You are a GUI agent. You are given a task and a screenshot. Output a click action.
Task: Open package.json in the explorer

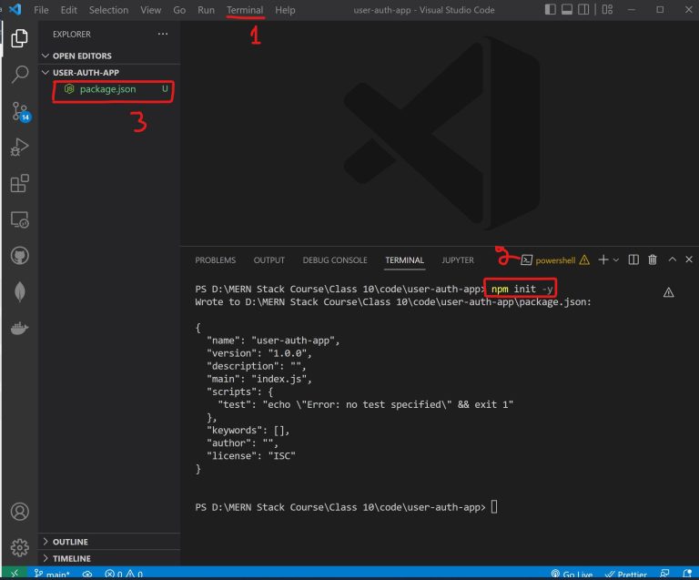point(107,89)
